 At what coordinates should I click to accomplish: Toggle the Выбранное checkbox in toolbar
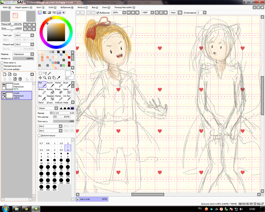pyautogui.click(x=98, y=12)
